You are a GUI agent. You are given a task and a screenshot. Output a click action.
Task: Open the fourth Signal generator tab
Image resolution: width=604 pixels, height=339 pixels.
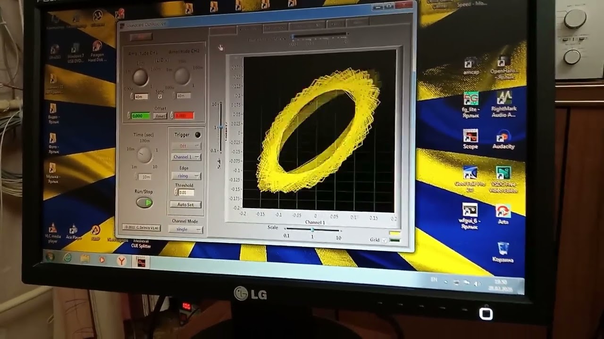point(307,25)
